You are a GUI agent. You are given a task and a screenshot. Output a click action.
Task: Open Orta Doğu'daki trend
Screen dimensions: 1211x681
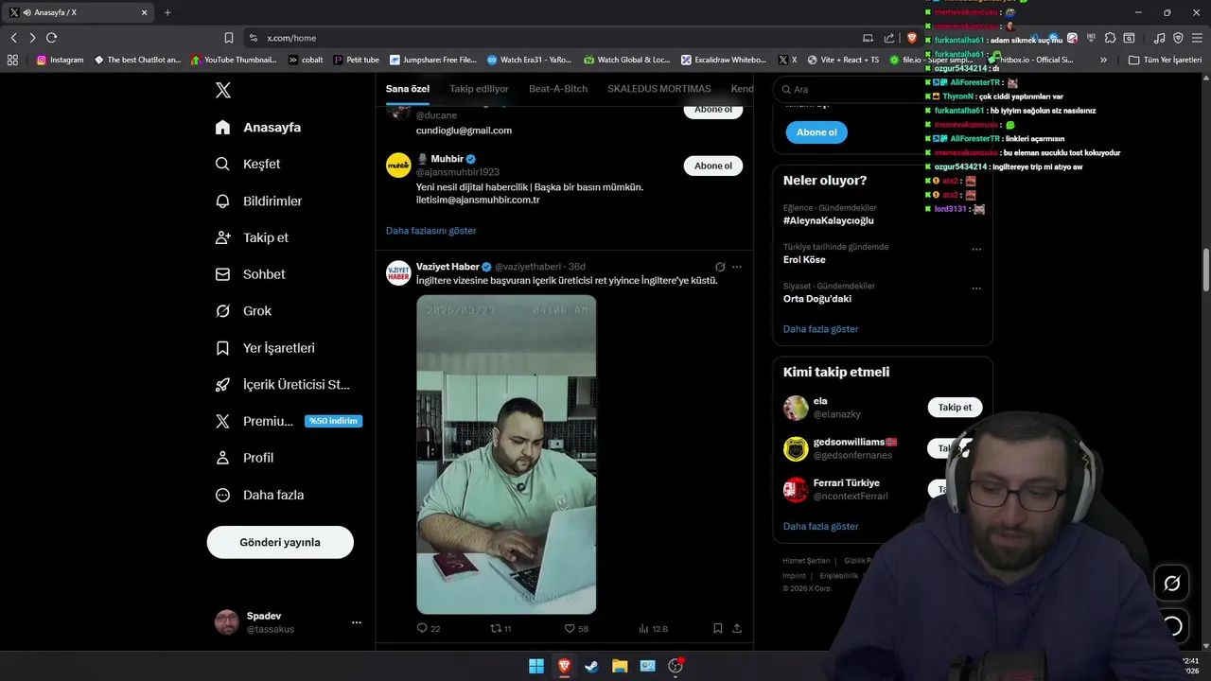tap(817, 299)
